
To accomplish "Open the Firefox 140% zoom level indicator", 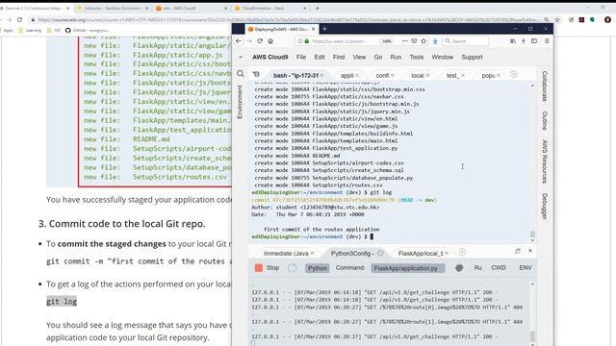I will [x=387, y=40].
